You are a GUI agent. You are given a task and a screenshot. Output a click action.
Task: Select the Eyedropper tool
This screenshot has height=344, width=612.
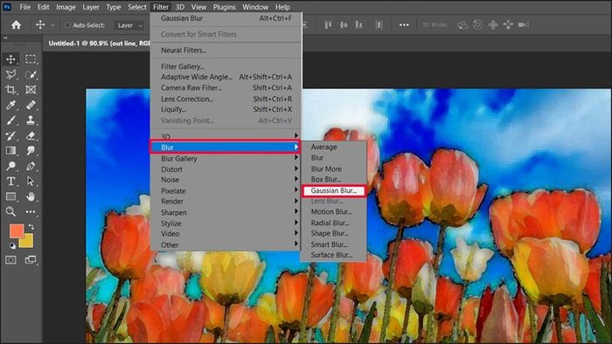coord(10,105)
